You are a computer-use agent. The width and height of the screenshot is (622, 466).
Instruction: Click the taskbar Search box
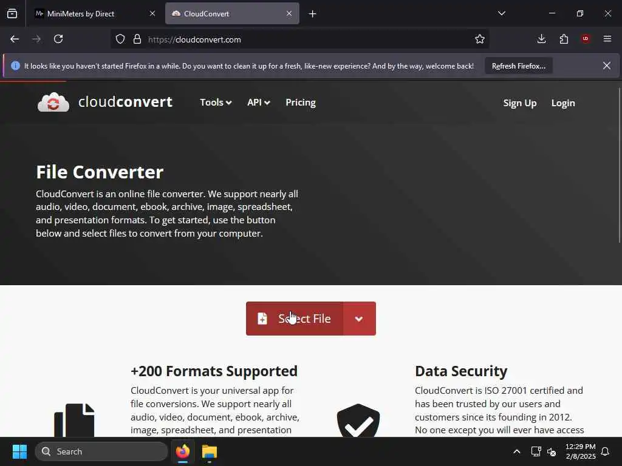click(101, 451)
